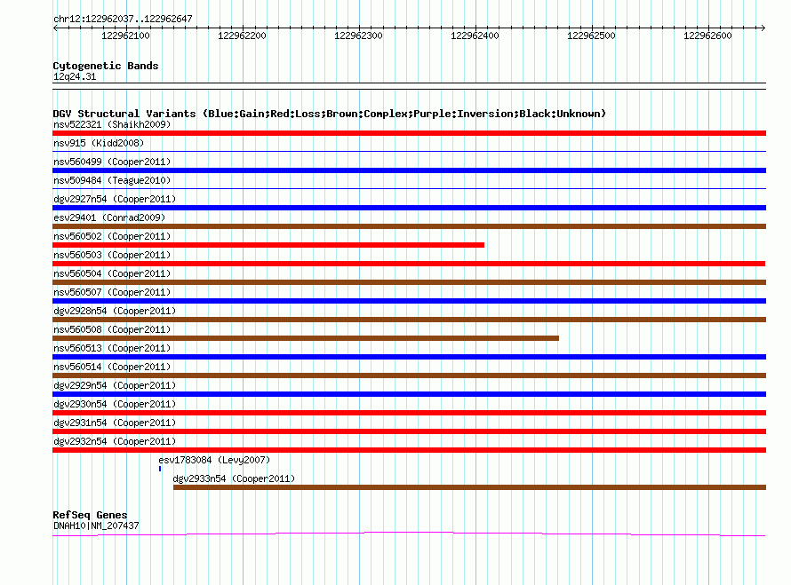Click the nsv560502 (Cooper2011) label
This screenshot has width=791, height=585.
[x=112, y=236]
